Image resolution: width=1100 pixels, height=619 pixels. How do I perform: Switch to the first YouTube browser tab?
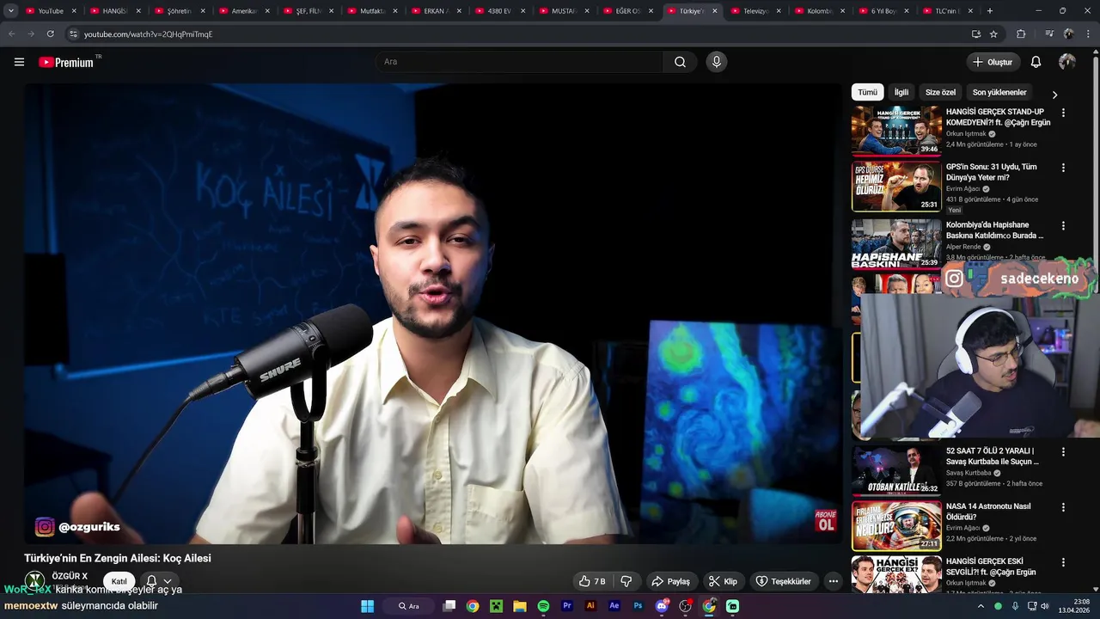pyautogui.click(x=50, y=11)
